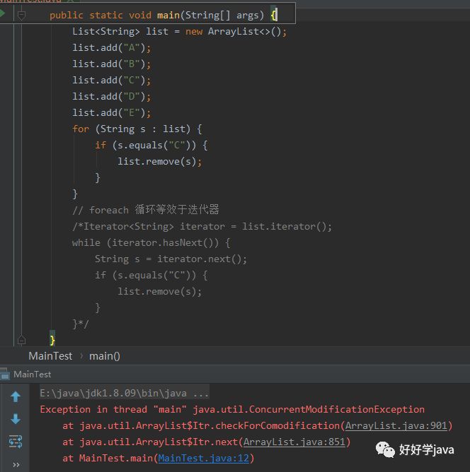Viewport: 470px width, 472px height.
Task: Click the green run gutter icon beside main
Action: (2, 13)
